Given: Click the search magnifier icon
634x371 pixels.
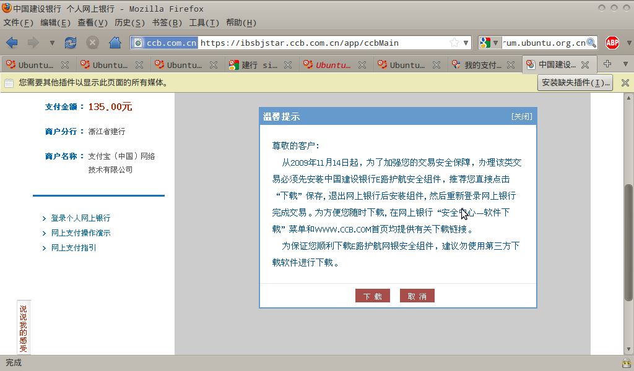Looking at the screenshot, I should coord(591,43).
